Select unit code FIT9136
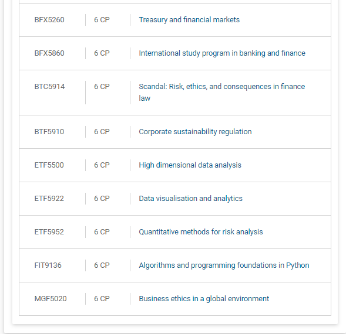 [48, 265]
